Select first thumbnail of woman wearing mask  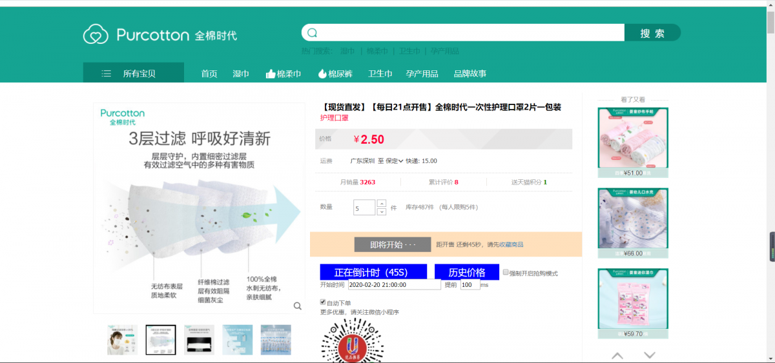[122, 340]
